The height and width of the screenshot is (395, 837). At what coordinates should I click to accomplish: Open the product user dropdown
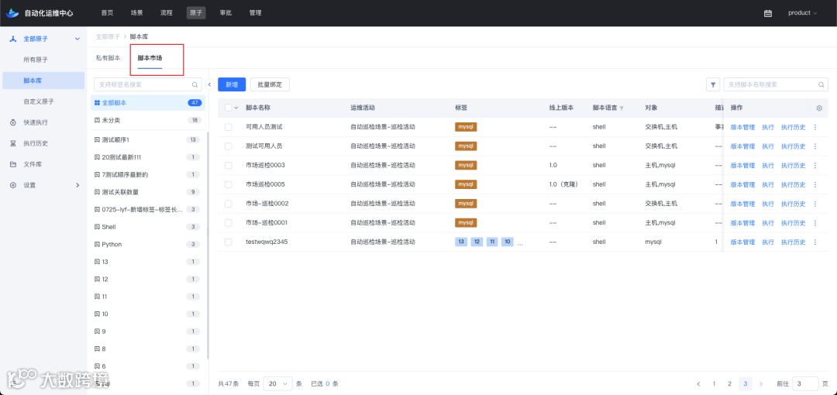tap(802, 13)
